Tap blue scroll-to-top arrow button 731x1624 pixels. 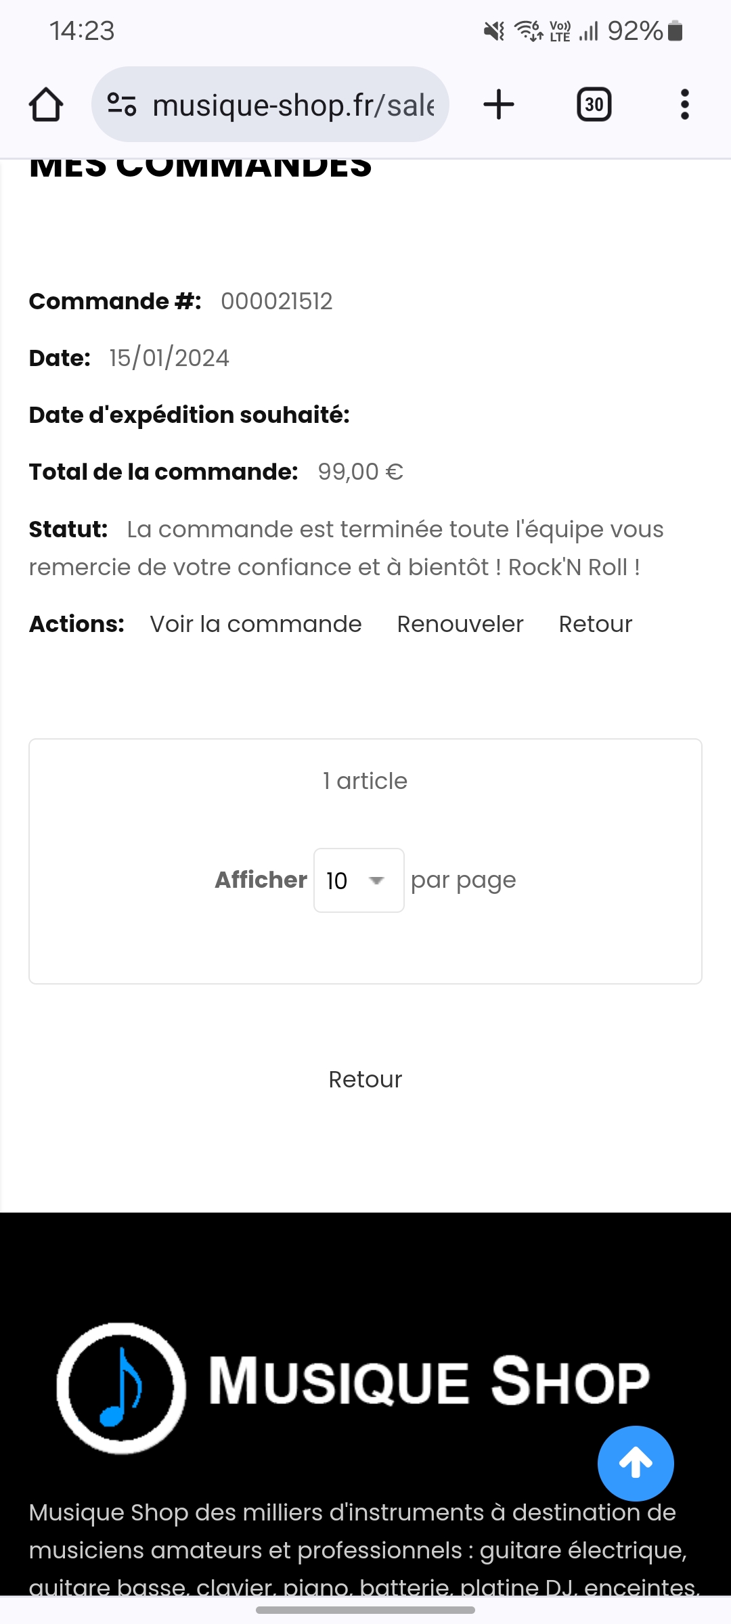635,1463
